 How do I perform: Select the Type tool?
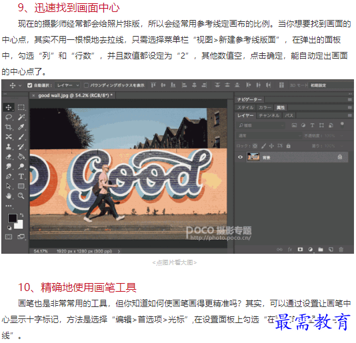coord(21,176)
